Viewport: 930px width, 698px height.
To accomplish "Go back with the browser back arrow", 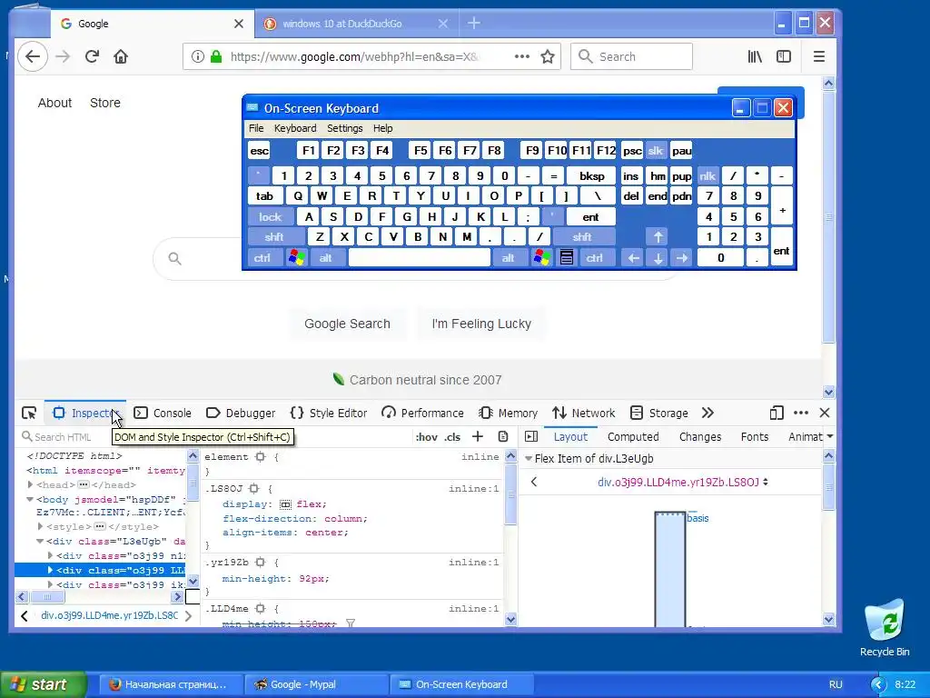I will click(33, 57).
